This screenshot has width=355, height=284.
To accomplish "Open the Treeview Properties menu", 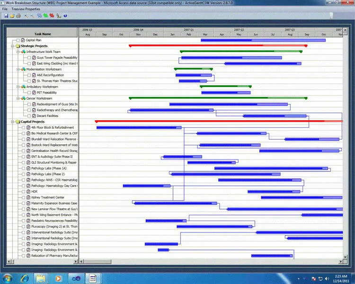I will coord(26,9).
